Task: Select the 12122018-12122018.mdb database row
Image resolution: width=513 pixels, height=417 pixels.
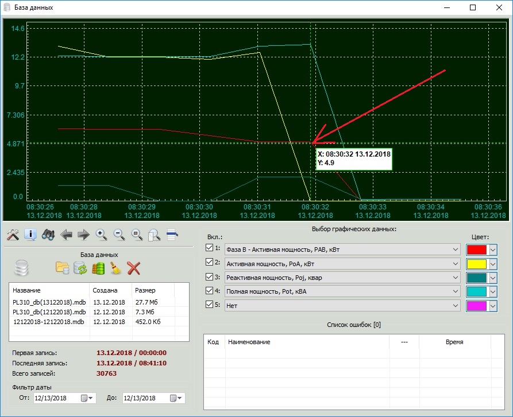Action: coord(99,322)
